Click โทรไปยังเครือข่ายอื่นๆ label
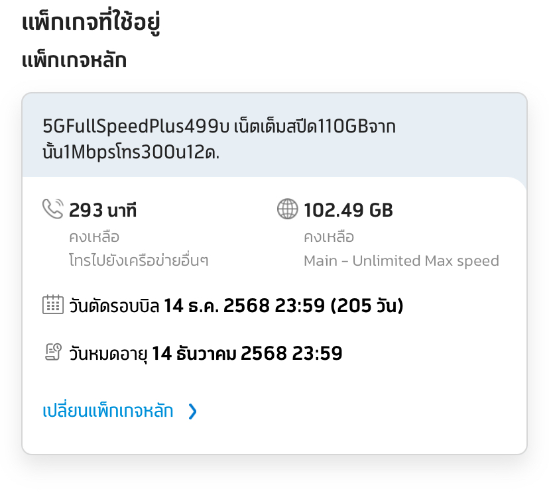The height and width of the screenshot is (493, 549). 139,260
